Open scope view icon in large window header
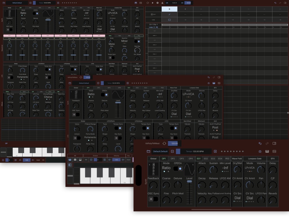Screen dimensions: 289x217 point(141,3)
